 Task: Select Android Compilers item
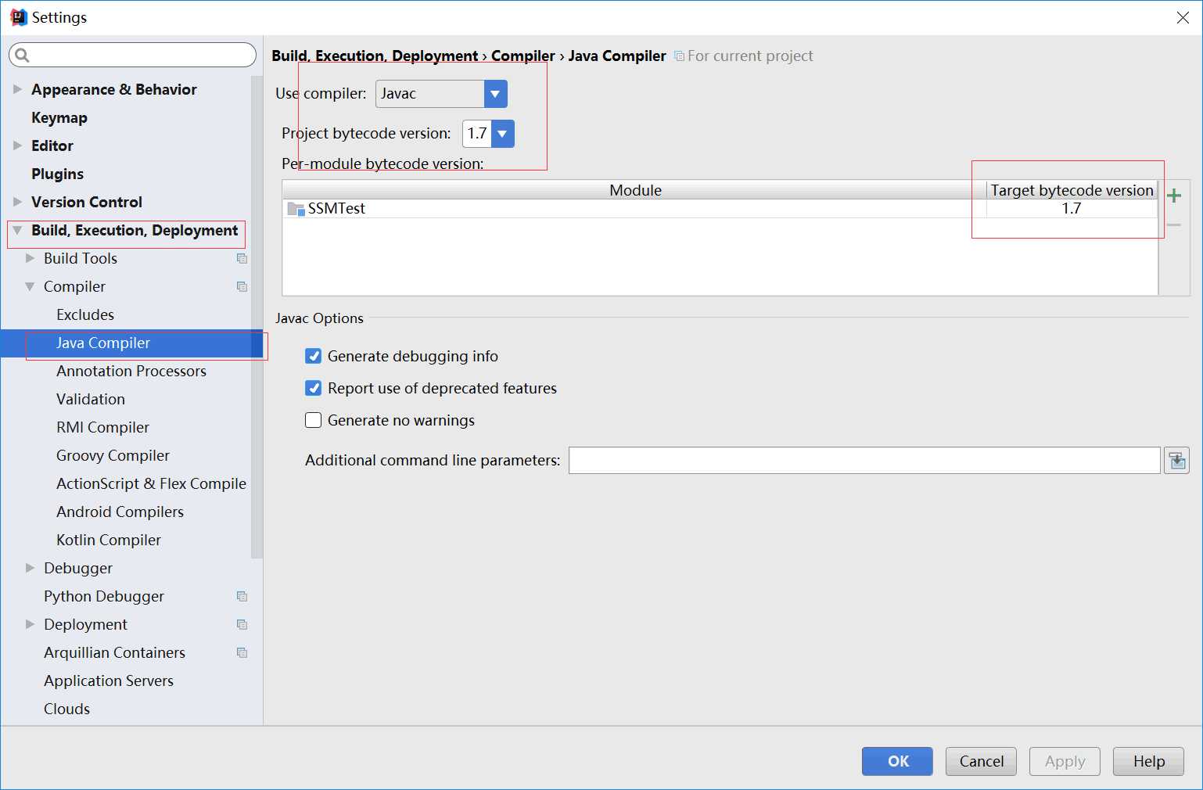(x=120, y=512)
